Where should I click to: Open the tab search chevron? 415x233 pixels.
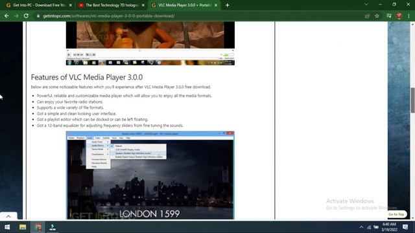pyautogui.click(x=366, y=5)
